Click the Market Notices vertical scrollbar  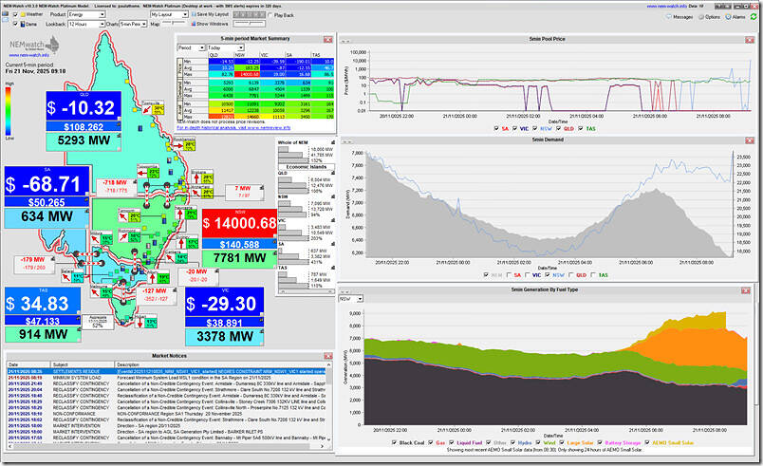click(329, 401)
